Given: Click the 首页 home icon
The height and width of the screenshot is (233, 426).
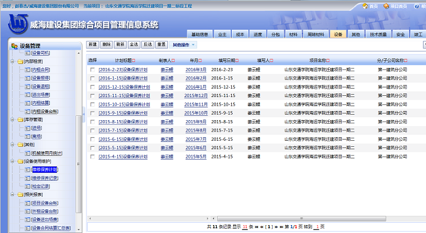Looking at the screenshot, I should pyautogui.click(x=365, y=6).
